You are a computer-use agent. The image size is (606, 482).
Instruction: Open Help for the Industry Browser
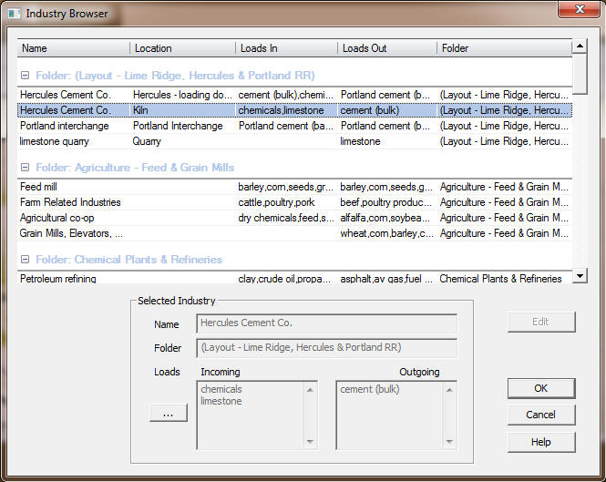click(x=541, y=442)
